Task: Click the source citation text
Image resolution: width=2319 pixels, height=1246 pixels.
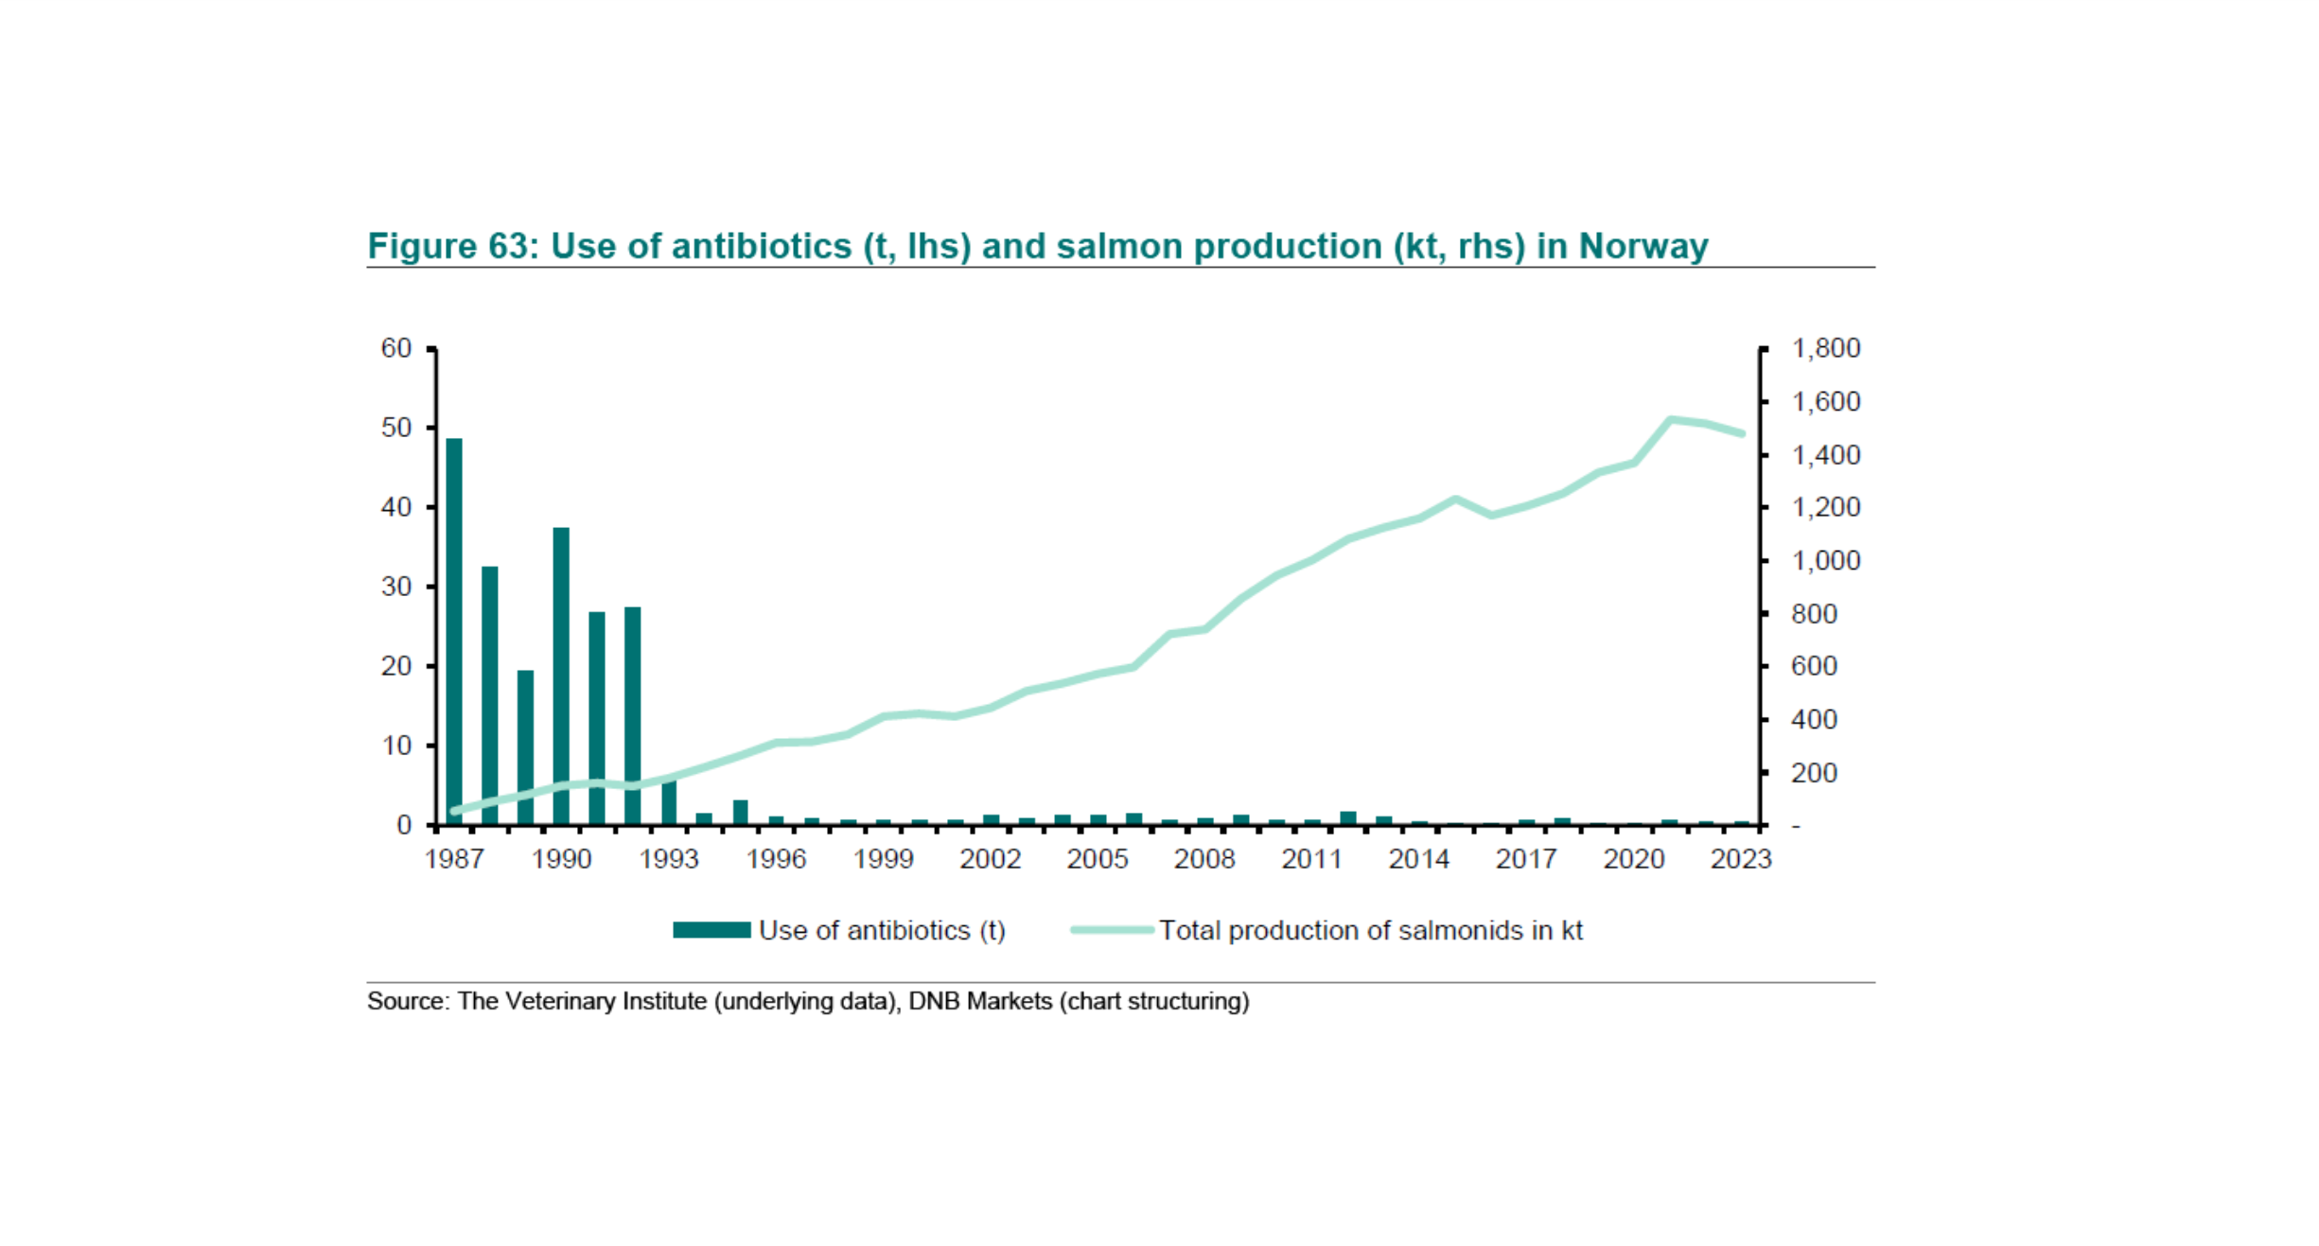Action: point(808,1001)
